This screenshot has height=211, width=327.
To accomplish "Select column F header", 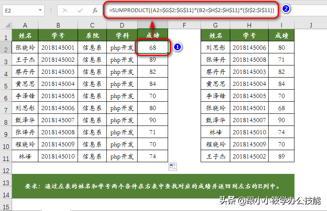I will click(184, 25).
